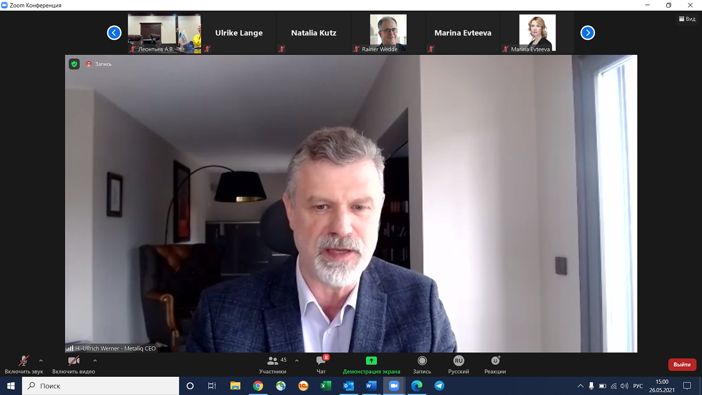Click the red Выйти leave button
Viewport: 702px width, 395px height.
(682, 365)
